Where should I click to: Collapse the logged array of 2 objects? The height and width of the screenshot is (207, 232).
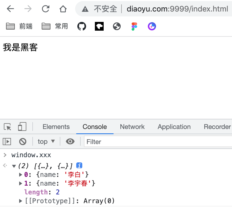coord(14,166)
